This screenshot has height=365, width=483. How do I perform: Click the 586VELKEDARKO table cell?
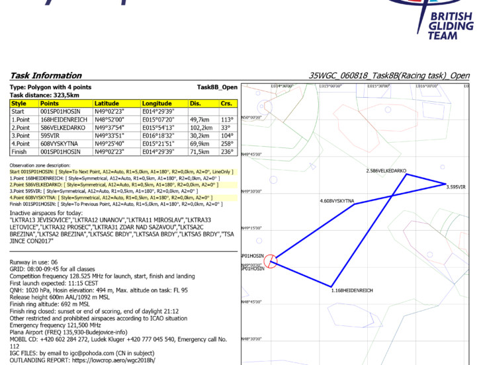tap(64, 127)
